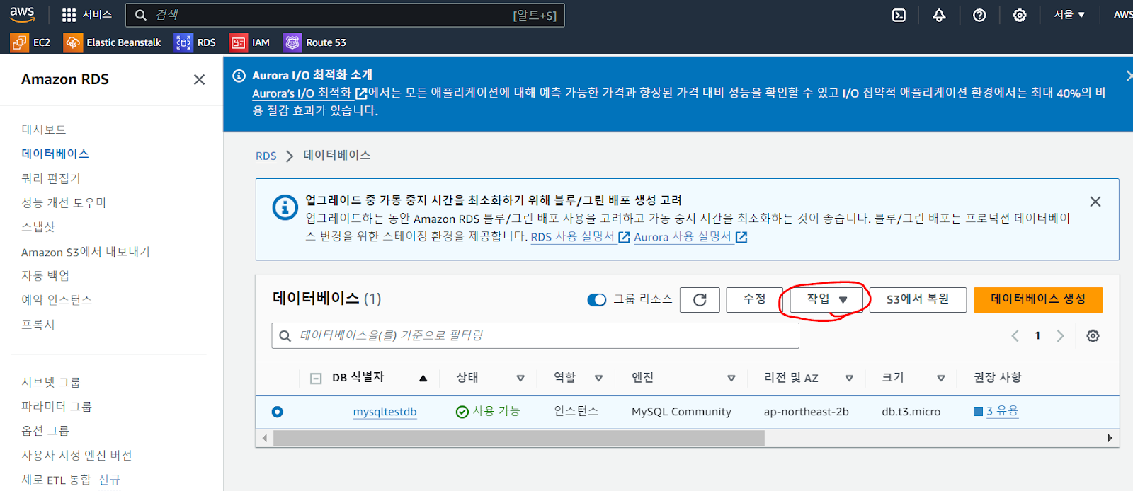Open the settings gear in the top bar
The width and height of the screenshot is (1133, 491).
click(1020, 15)
